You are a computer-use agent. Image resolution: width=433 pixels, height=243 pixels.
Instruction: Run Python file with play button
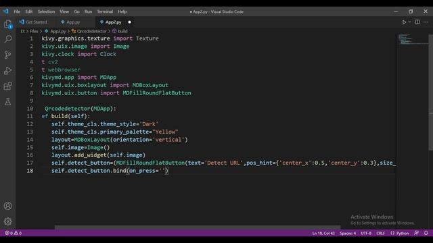tap(404, 22)
